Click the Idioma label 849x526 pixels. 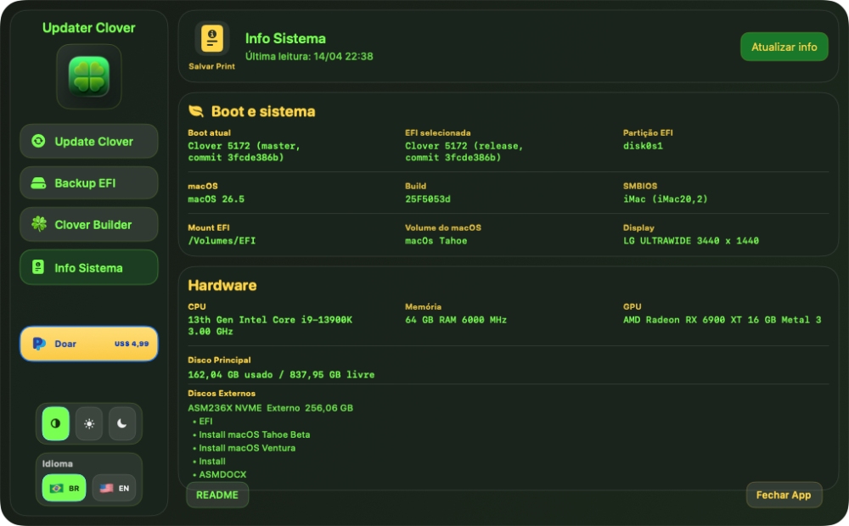(x=58, y=464)
